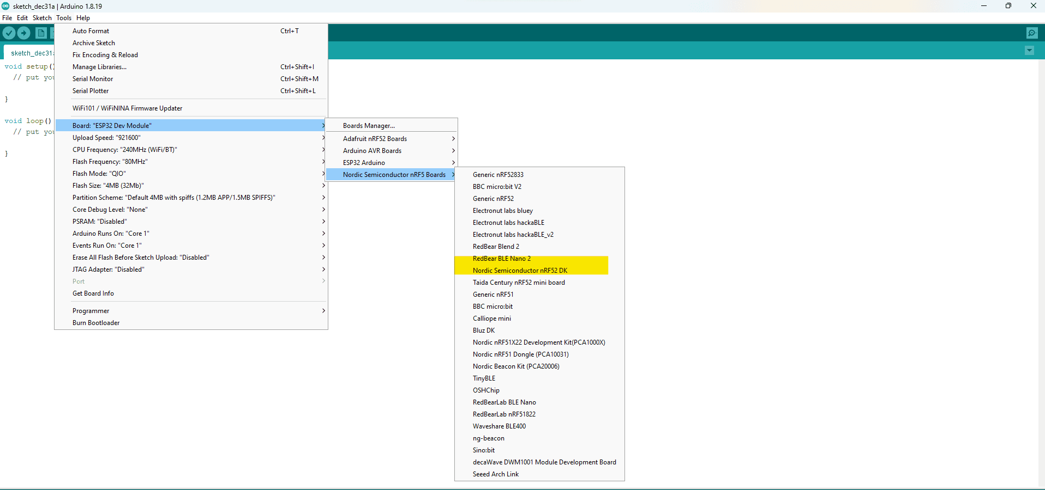Open Manage Libraries...
Screen dimensions: 1045x490
(x=191, y=67)
